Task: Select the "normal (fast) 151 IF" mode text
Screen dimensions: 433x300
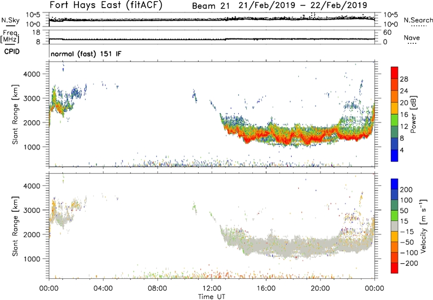Action: (x=86, y=54)
